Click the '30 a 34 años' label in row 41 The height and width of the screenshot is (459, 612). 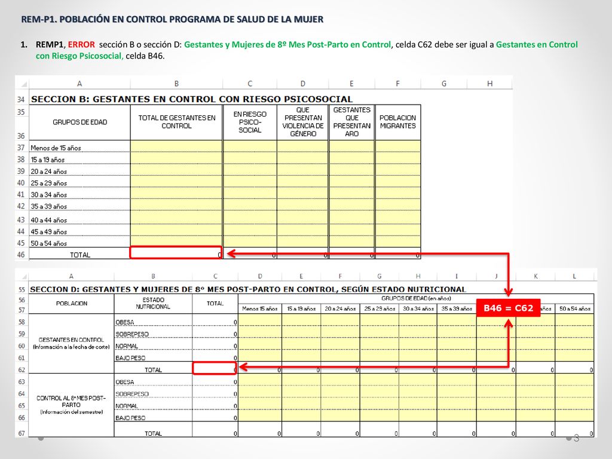point(49,195)
